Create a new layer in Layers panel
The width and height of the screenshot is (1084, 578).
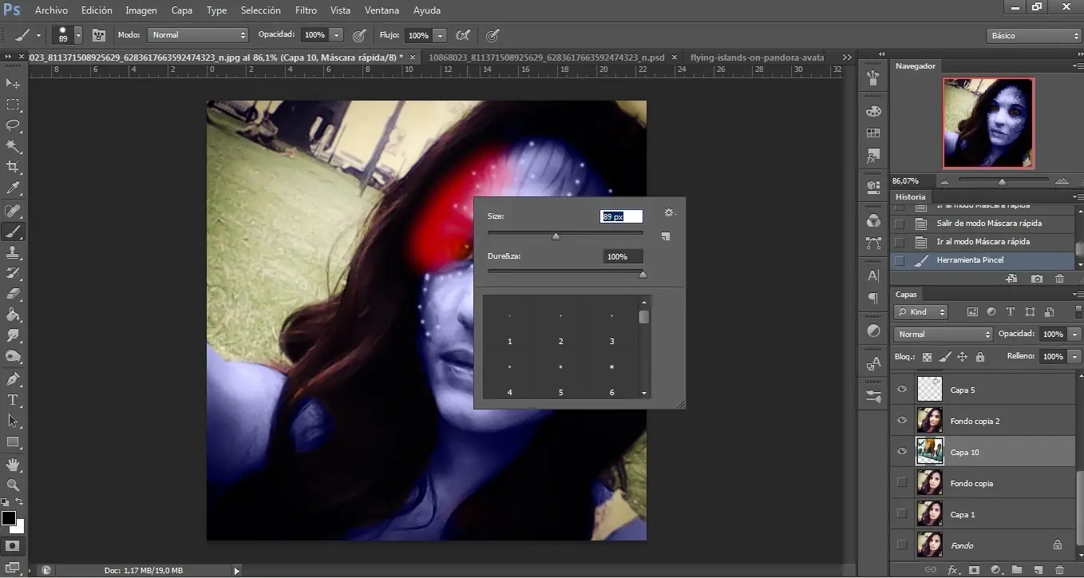pos(1039,570)
